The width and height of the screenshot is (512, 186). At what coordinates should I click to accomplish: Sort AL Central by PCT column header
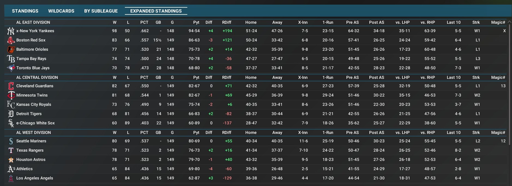(x=144, y=77)
